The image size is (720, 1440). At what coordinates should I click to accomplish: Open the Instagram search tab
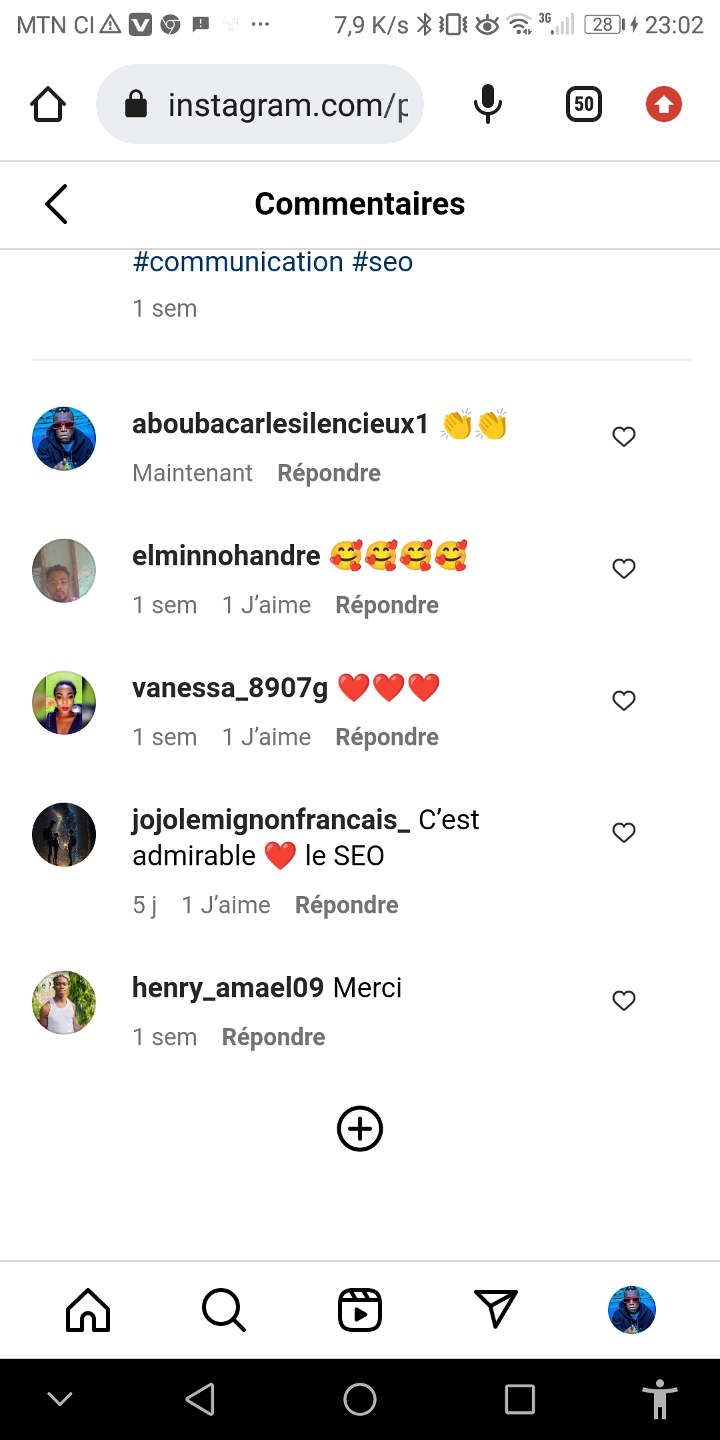pos(224,1310)
